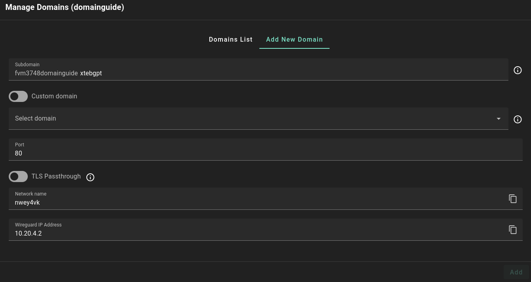Click the Subdomain field info icon
This screenshot has width=531, height=282.
tap(518, 70)
